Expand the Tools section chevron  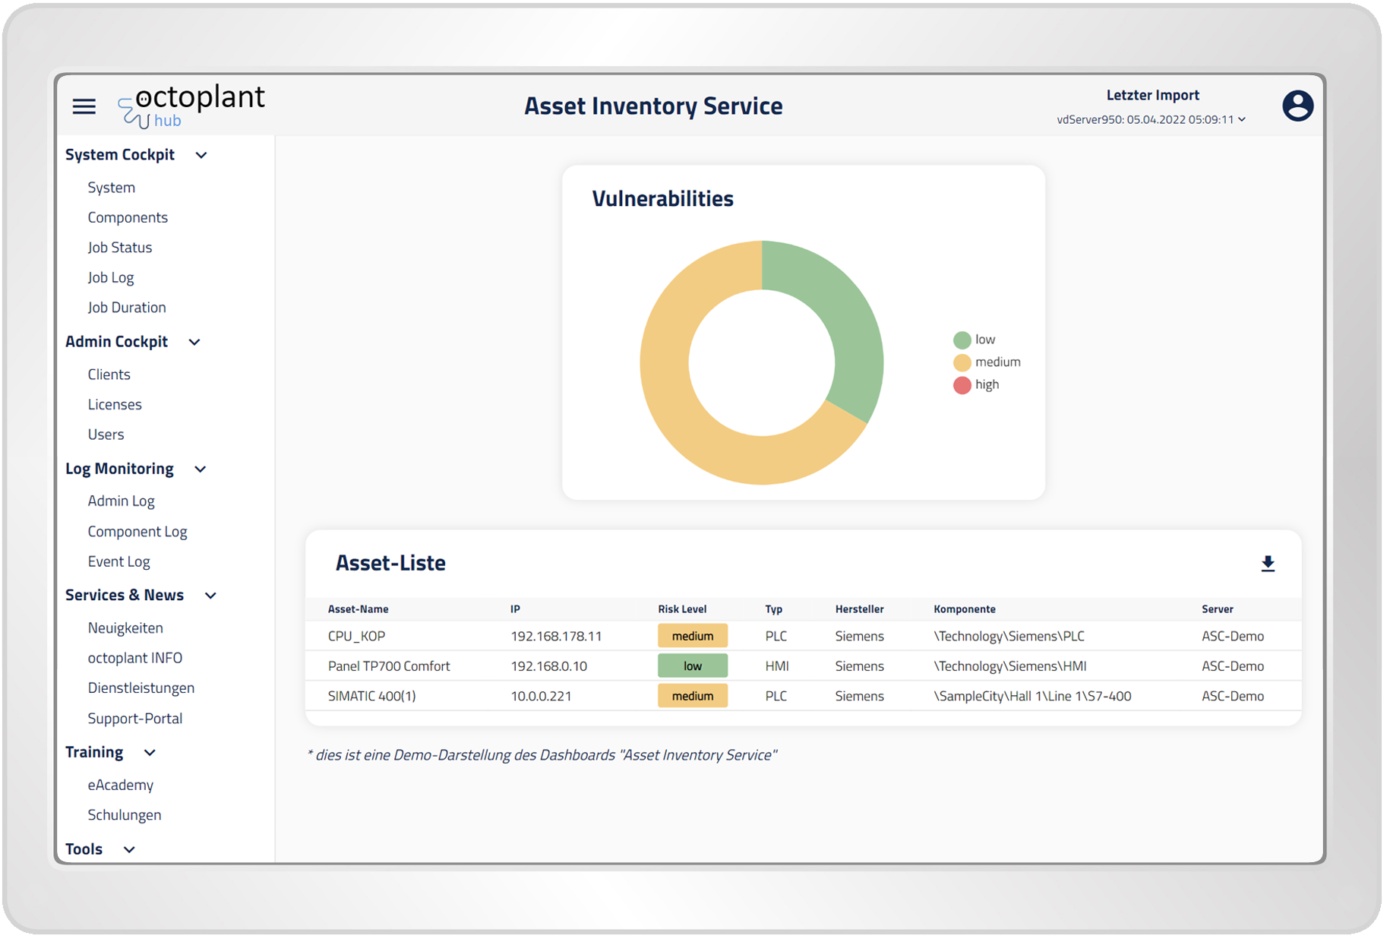pos(129,849)
